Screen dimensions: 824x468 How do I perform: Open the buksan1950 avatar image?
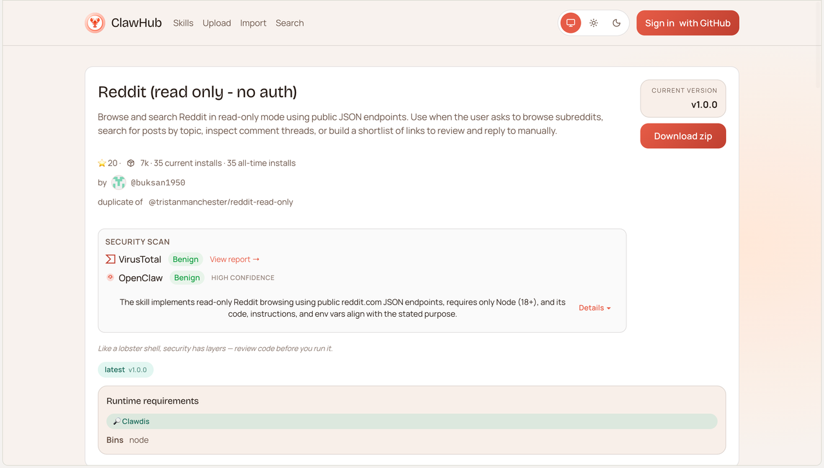point(118,183)
